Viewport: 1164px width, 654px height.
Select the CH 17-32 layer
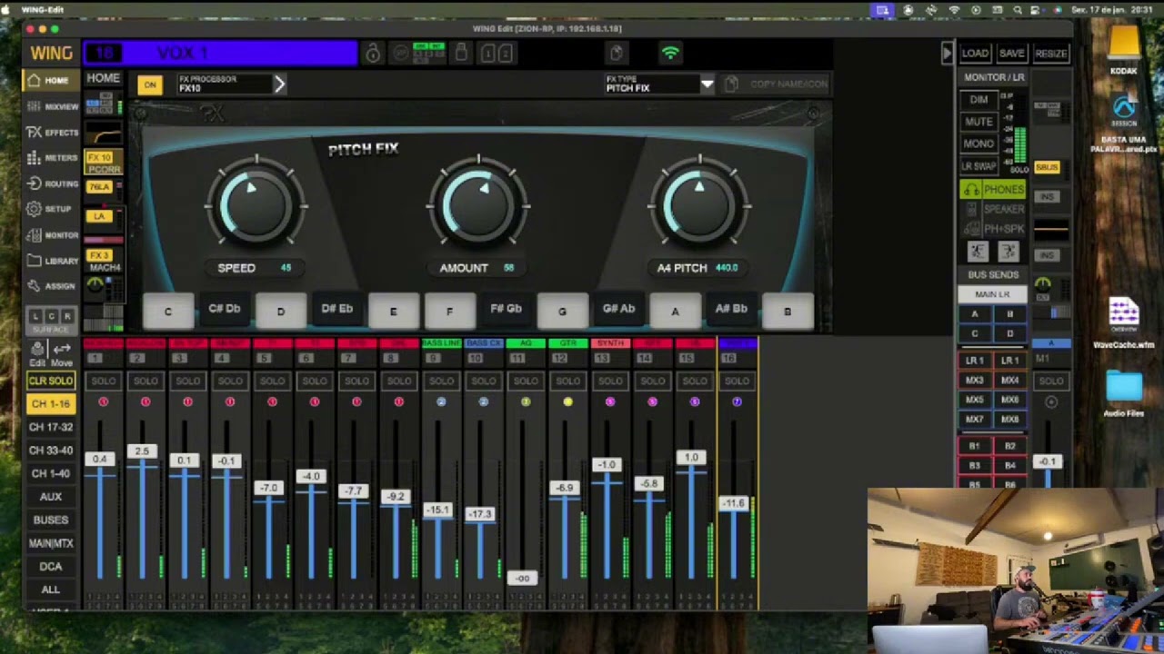click(50, 427)
